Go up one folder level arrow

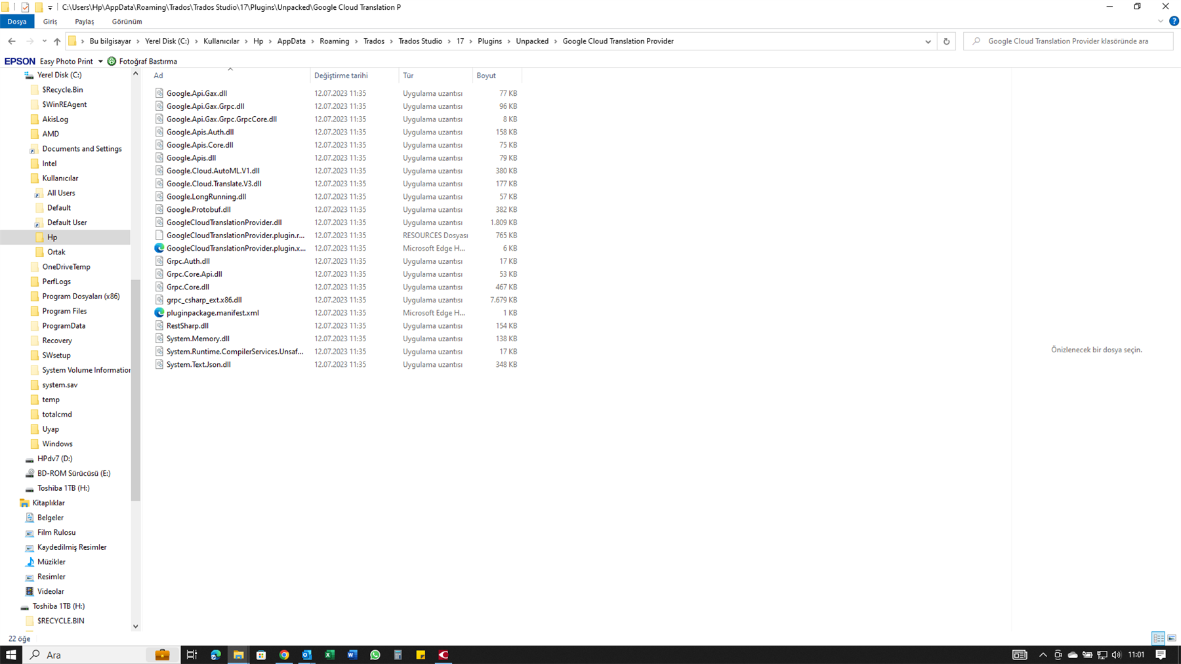click(57, 41)
